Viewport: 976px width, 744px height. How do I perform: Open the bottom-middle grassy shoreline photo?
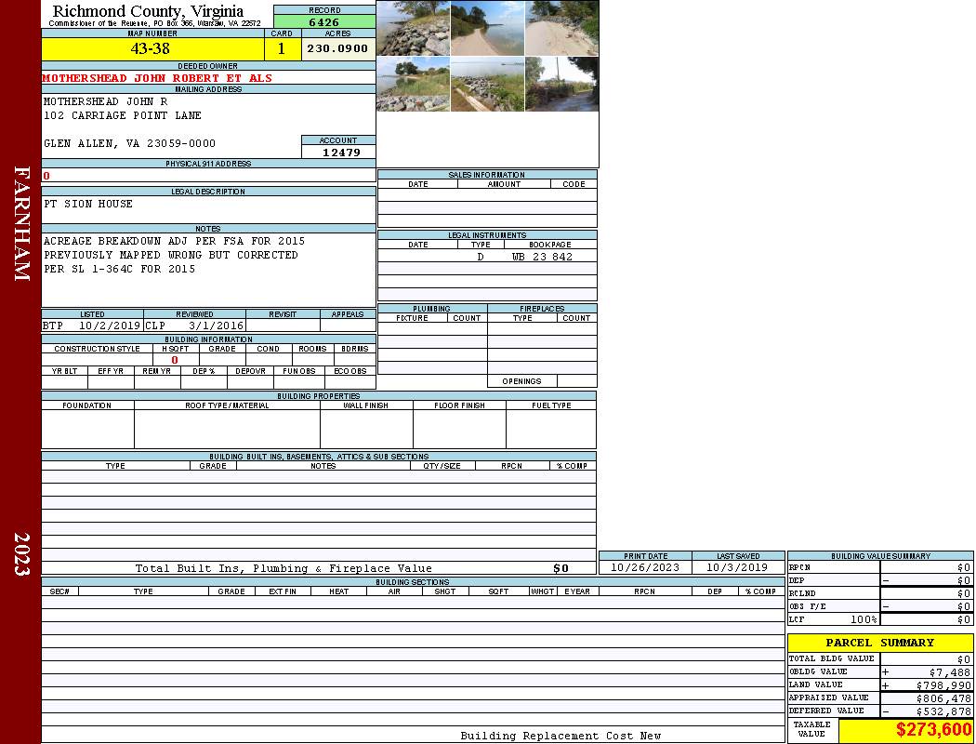pyautogui.click(x=487, y=85)
